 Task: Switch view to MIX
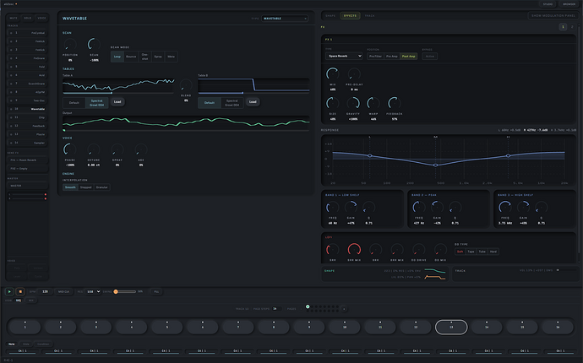coord(31,301)
